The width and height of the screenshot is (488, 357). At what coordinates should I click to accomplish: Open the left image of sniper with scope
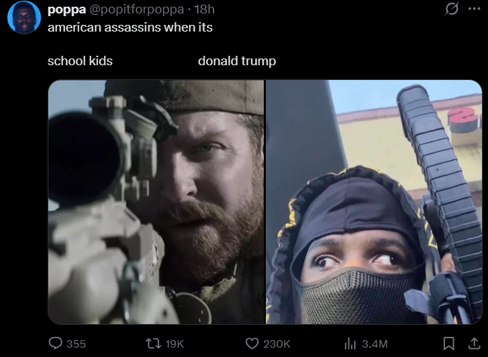click(x=156, y=202)
